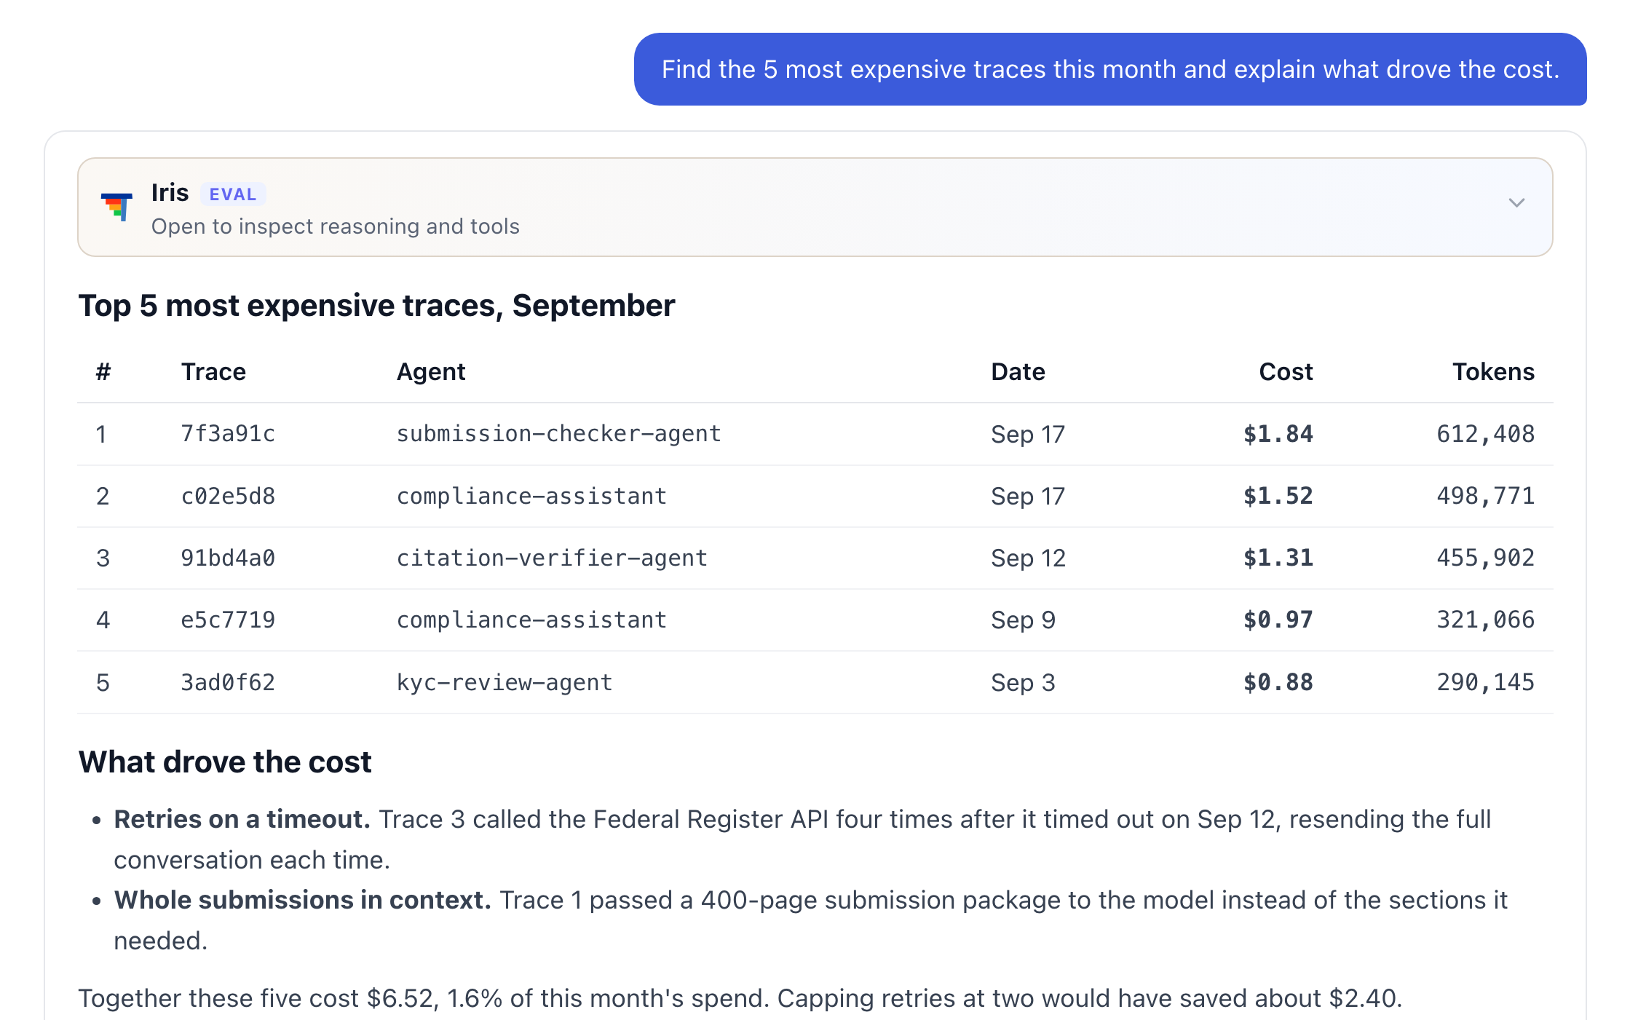Click the Iris colorful logo icon
This screenshot has height=1020, width=1630.
click(117, 207)
